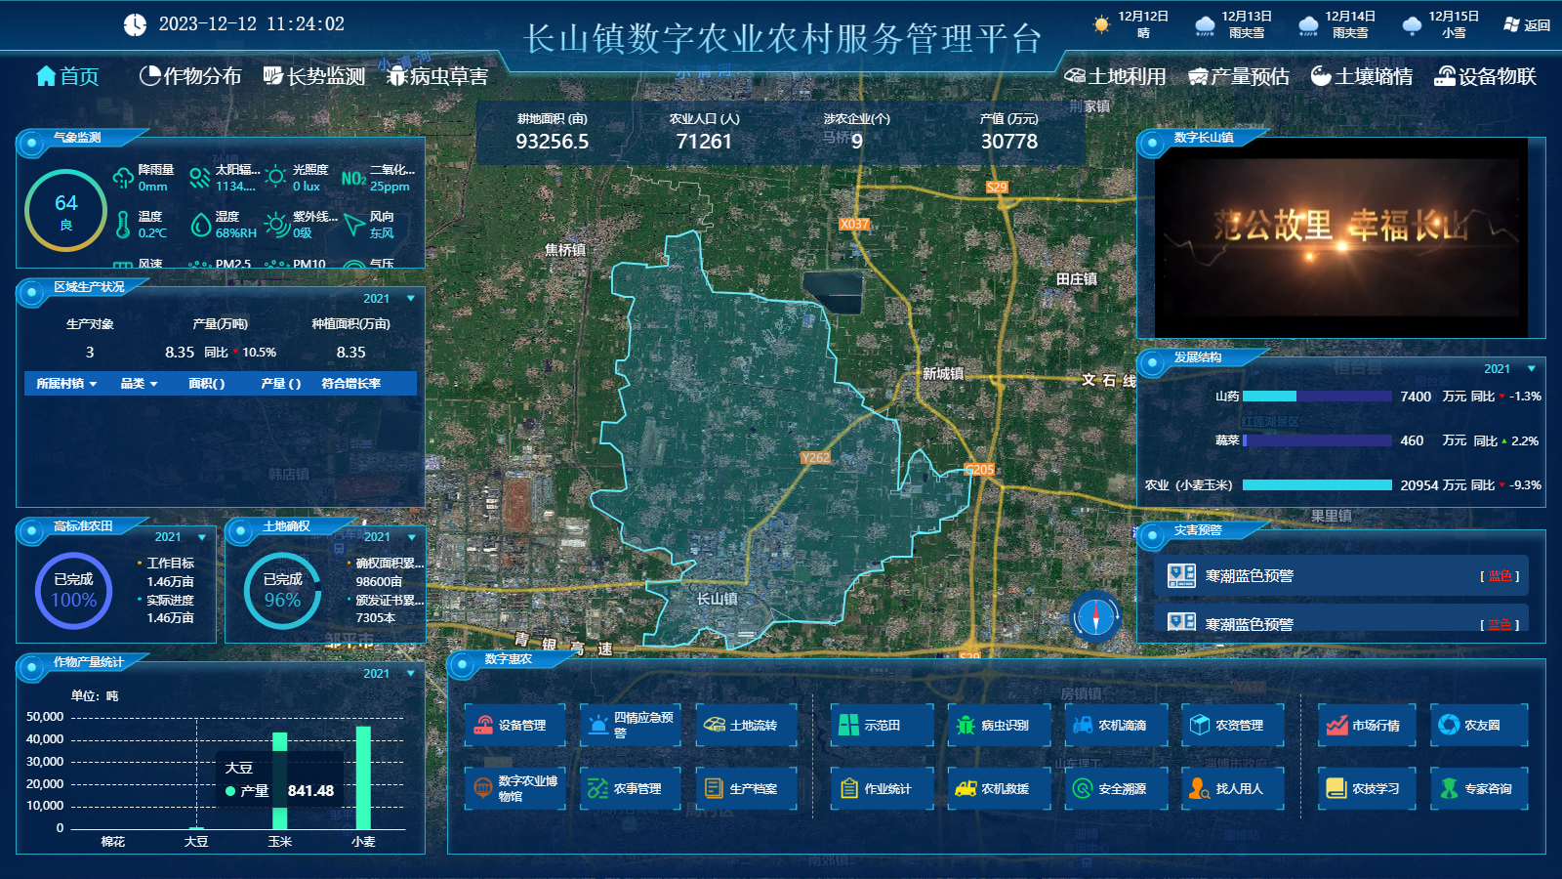
Task: Click the 土地确权 96% completion ring
Action: (x=282, y=590)
